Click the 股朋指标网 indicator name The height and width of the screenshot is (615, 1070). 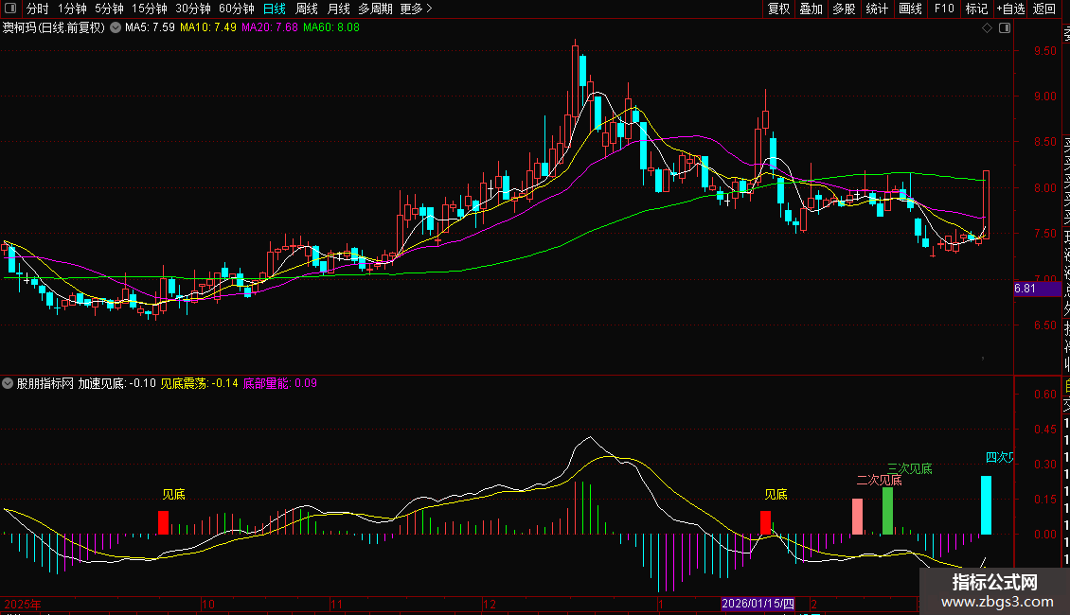pos(45,383)
